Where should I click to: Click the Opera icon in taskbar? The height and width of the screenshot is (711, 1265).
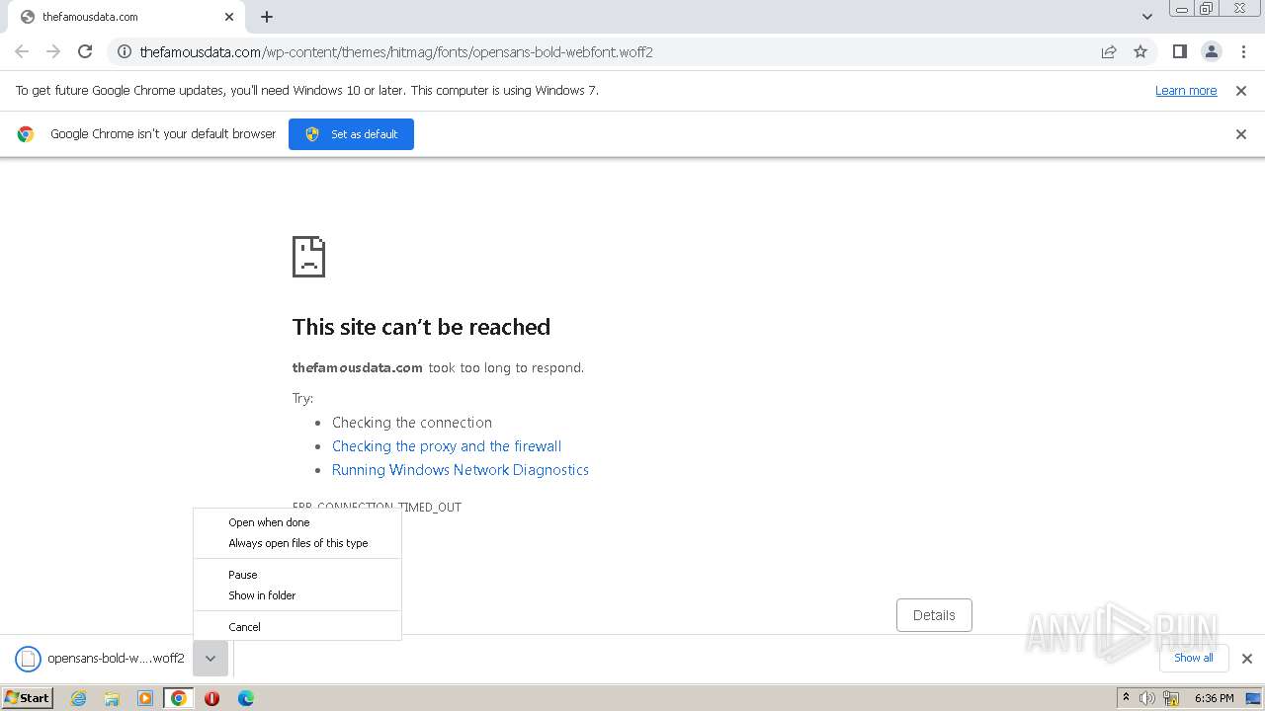[211, 698]
